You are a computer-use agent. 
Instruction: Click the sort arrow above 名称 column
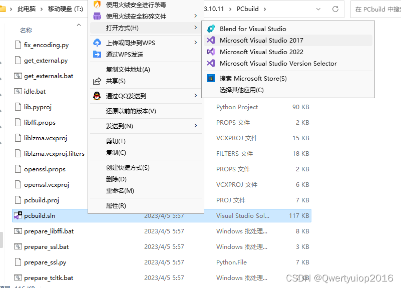click(79, 25)
